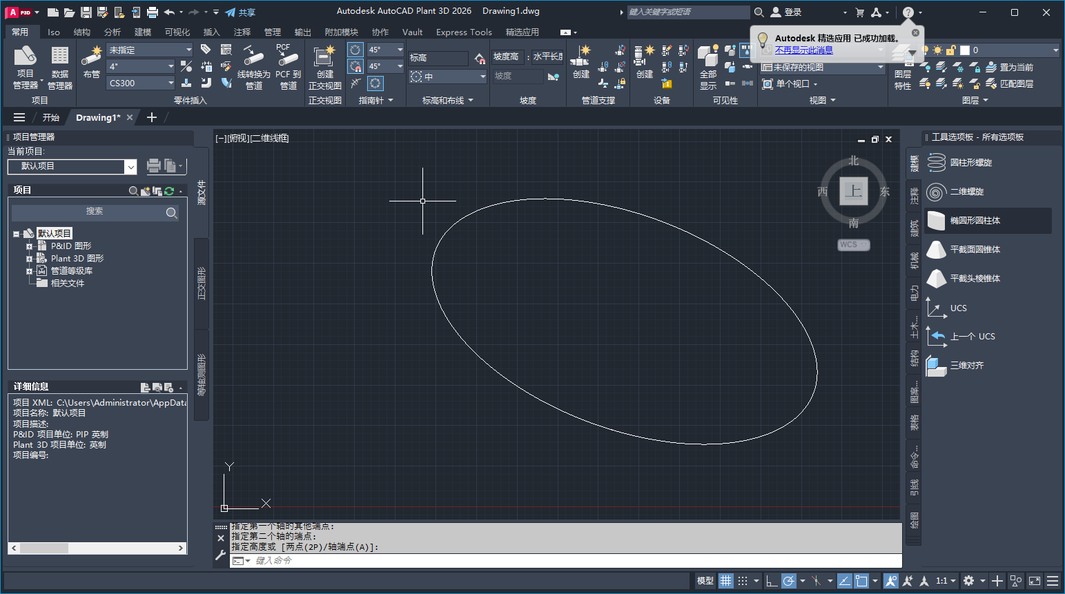Image resolution: width=1065 pixels, height=594 pixels.
Task: Toggle object snap tracking in status bar
Action: coord(845,581)
